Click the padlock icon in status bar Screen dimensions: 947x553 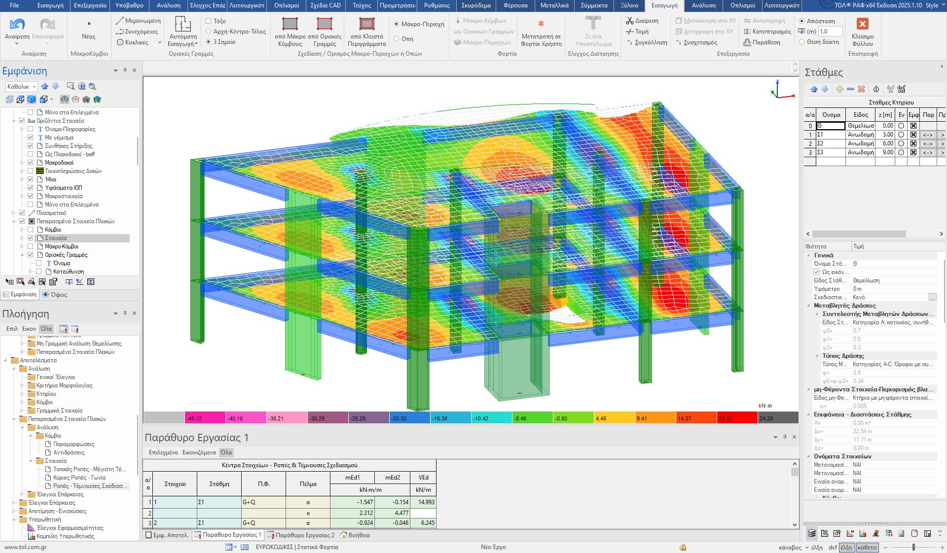(683, 547)
